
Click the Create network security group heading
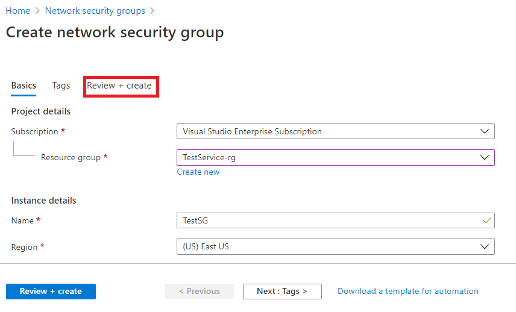click(115, 32)
